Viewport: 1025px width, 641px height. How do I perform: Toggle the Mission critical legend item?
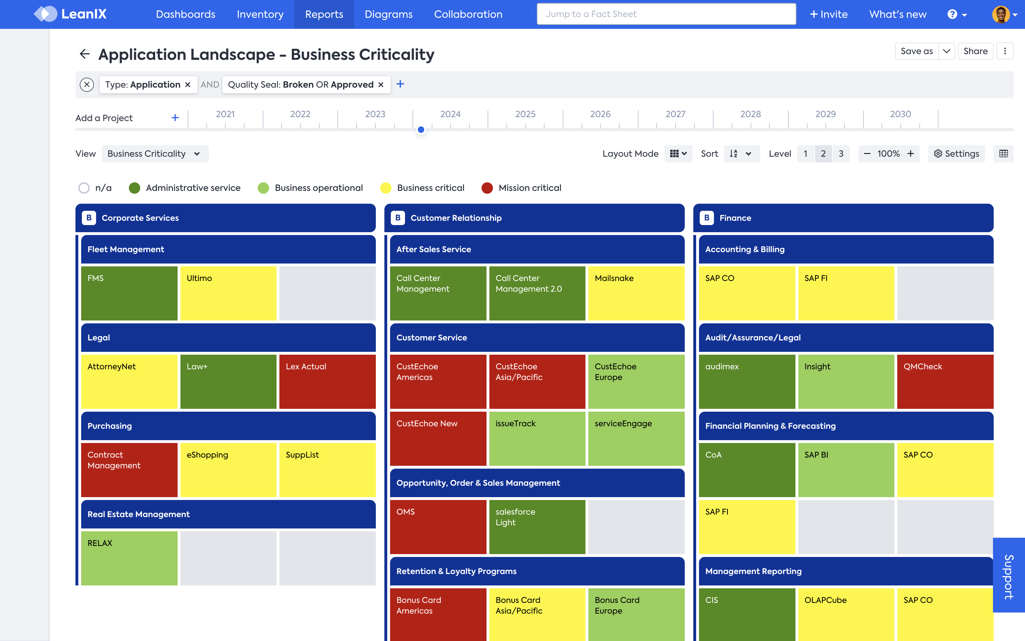(487, 188)
